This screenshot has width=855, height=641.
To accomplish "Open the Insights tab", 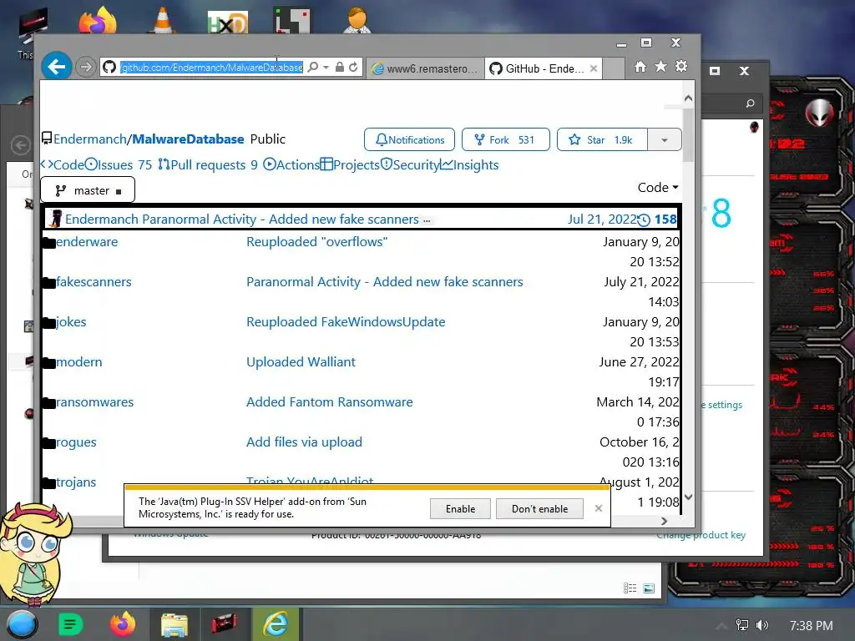I will tap(469, 164).
